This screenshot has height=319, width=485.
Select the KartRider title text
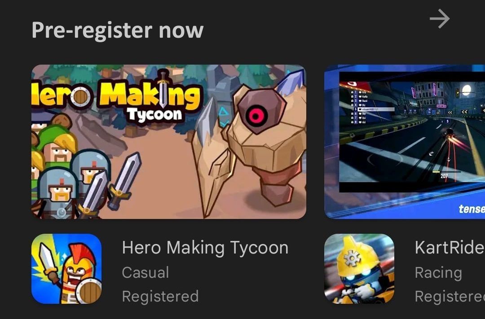450,247
